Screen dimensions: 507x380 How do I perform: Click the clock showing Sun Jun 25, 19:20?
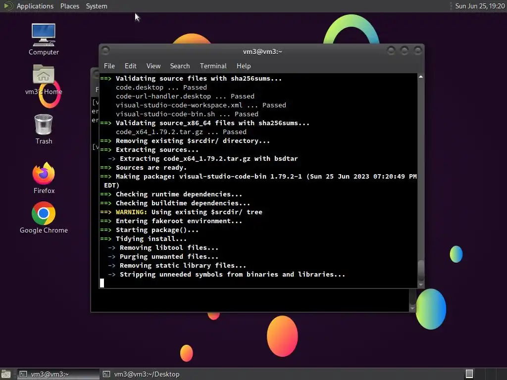(x=480, y=6)
